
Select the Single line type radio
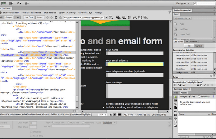[53, 122]
